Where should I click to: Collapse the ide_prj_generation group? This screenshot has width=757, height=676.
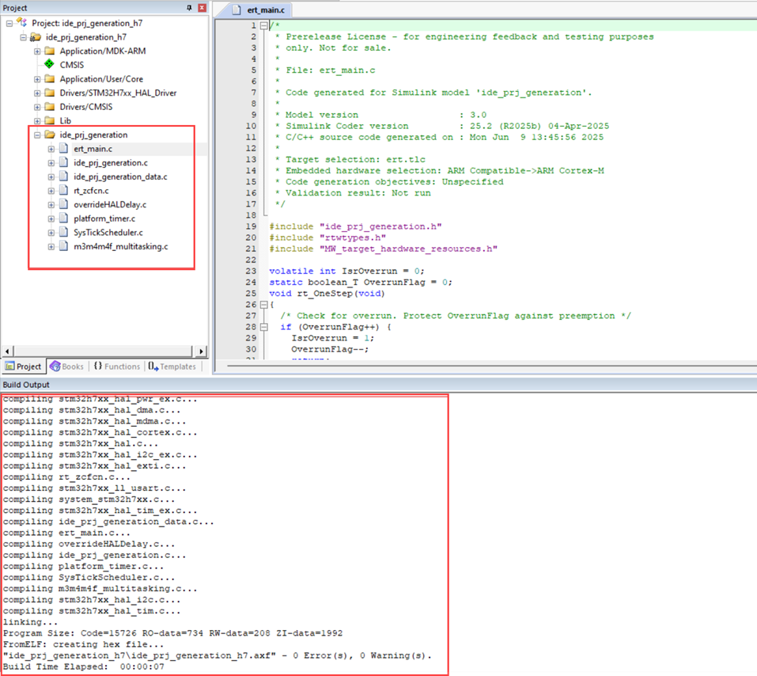click(x=37, y=135)
